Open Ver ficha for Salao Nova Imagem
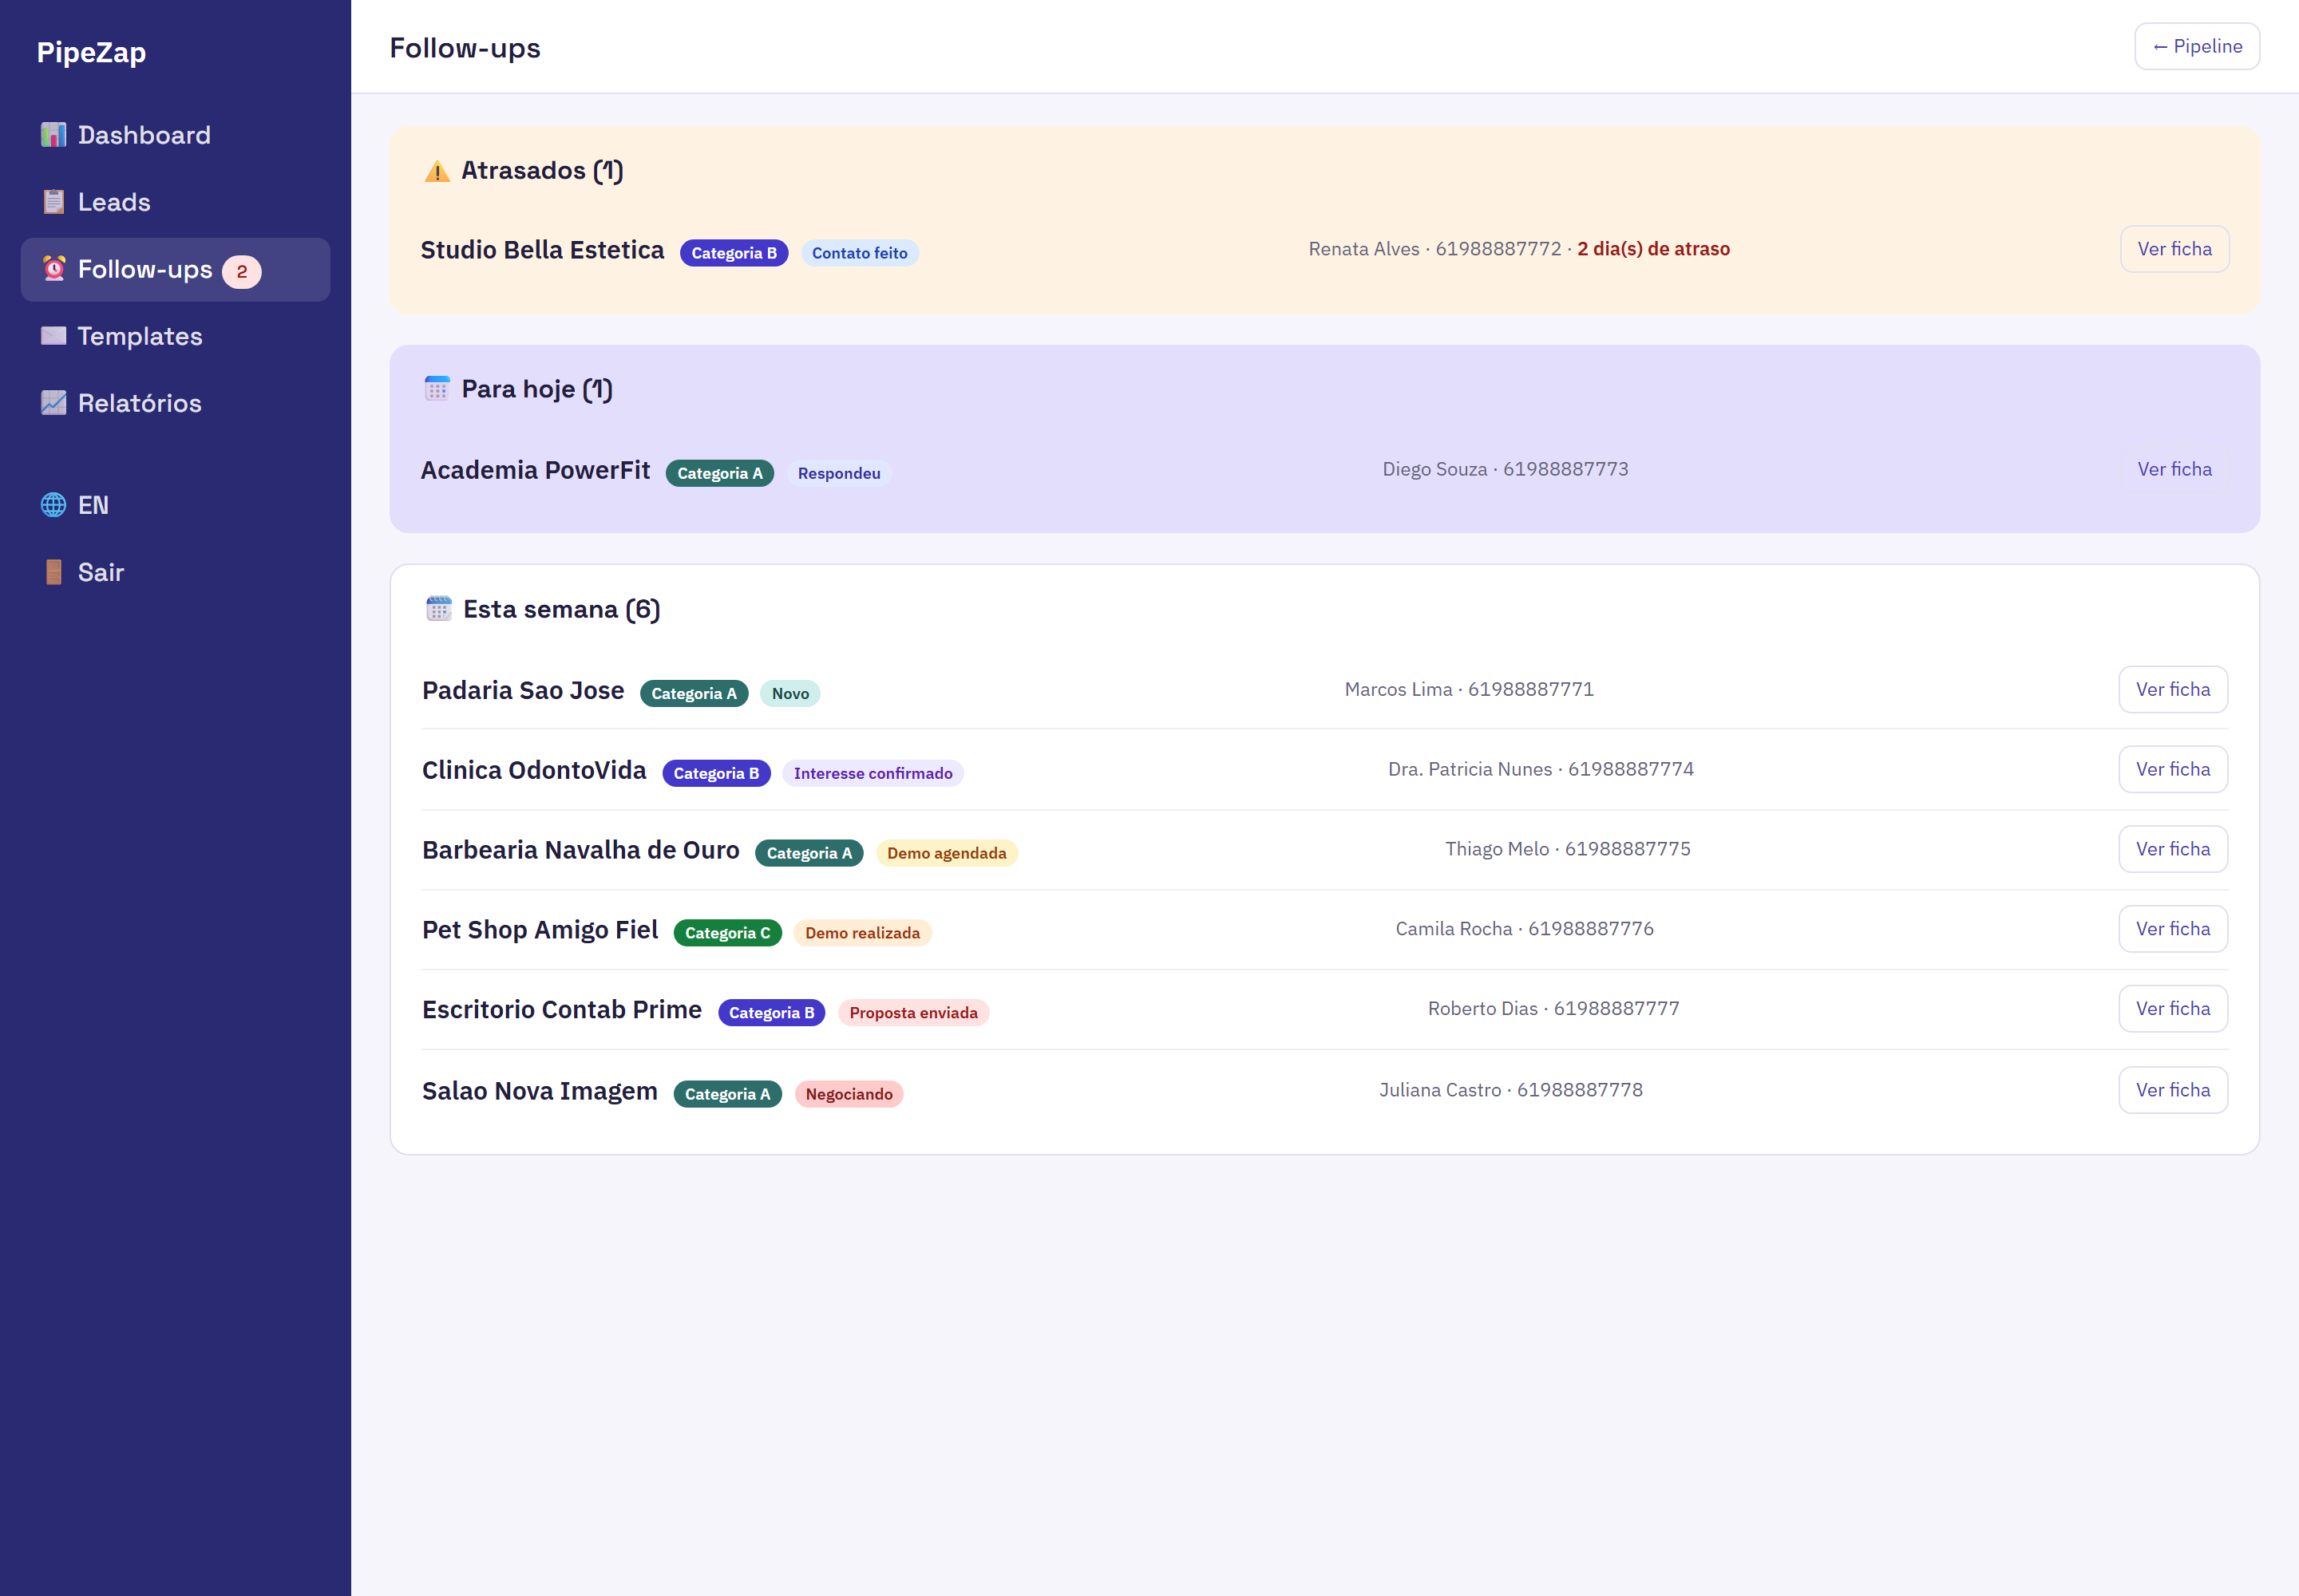This screenshot has width=2299, height=1596. point(2173,1090)
